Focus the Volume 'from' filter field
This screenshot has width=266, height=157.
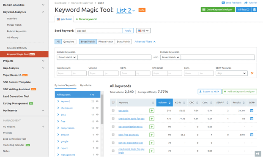click(96, 73)
